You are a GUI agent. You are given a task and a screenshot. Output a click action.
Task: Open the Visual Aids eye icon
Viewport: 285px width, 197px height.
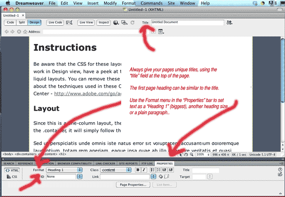tap(124, 22)
